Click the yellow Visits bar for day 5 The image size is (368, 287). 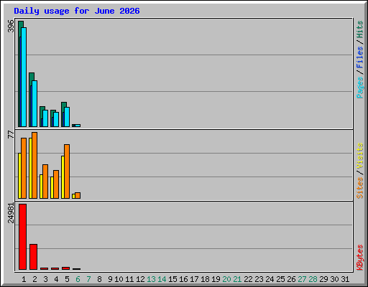coord(63,177)
